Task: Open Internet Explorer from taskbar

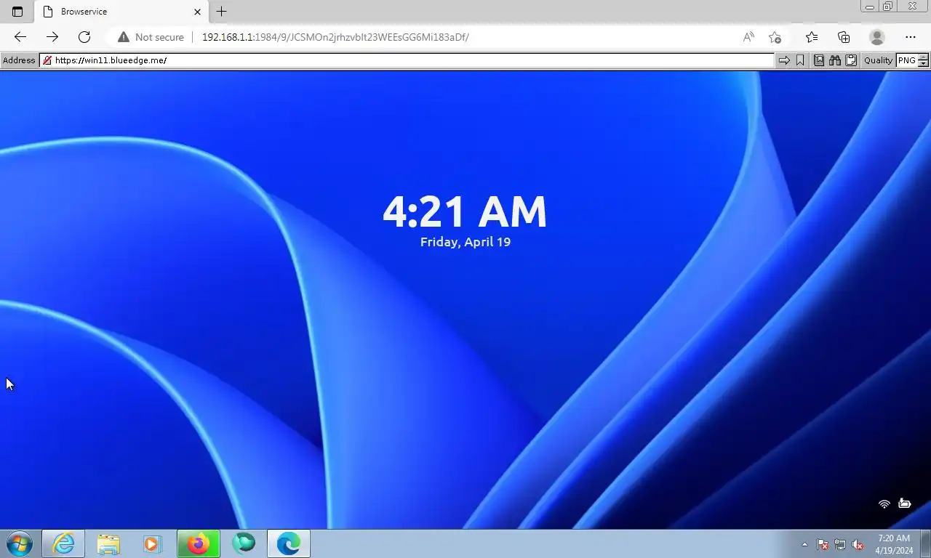Action: [x=63, y=543]
